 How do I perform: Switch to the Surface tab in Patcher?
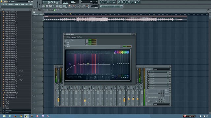[79, 37]
